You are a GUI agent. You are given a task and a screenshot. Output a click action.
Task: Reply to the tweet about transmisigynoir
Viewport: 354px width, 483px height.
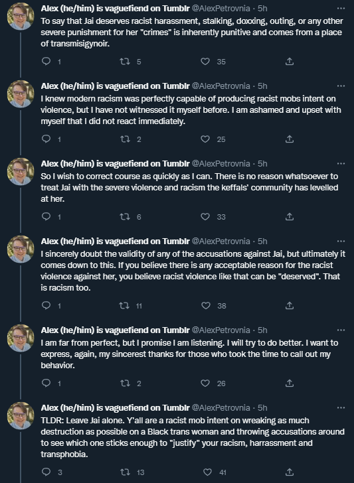[x=46, y=62]
